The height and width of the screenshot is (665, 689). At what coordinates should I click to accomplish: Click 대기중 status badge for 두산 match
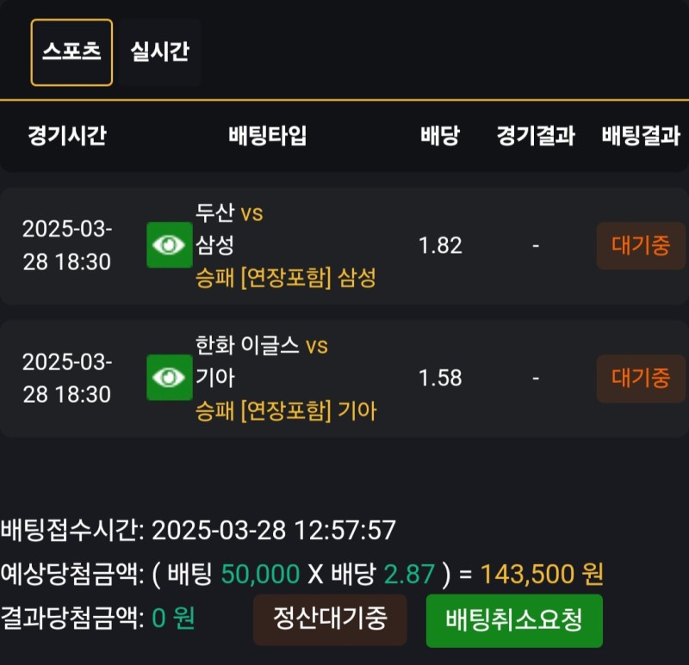coord(640,245)
